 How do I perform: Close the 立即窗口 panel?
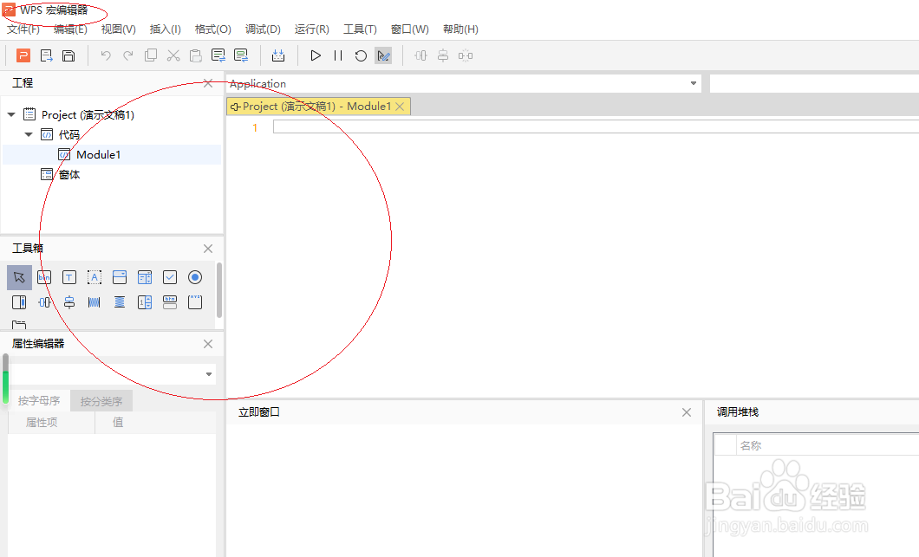point(687,412)
